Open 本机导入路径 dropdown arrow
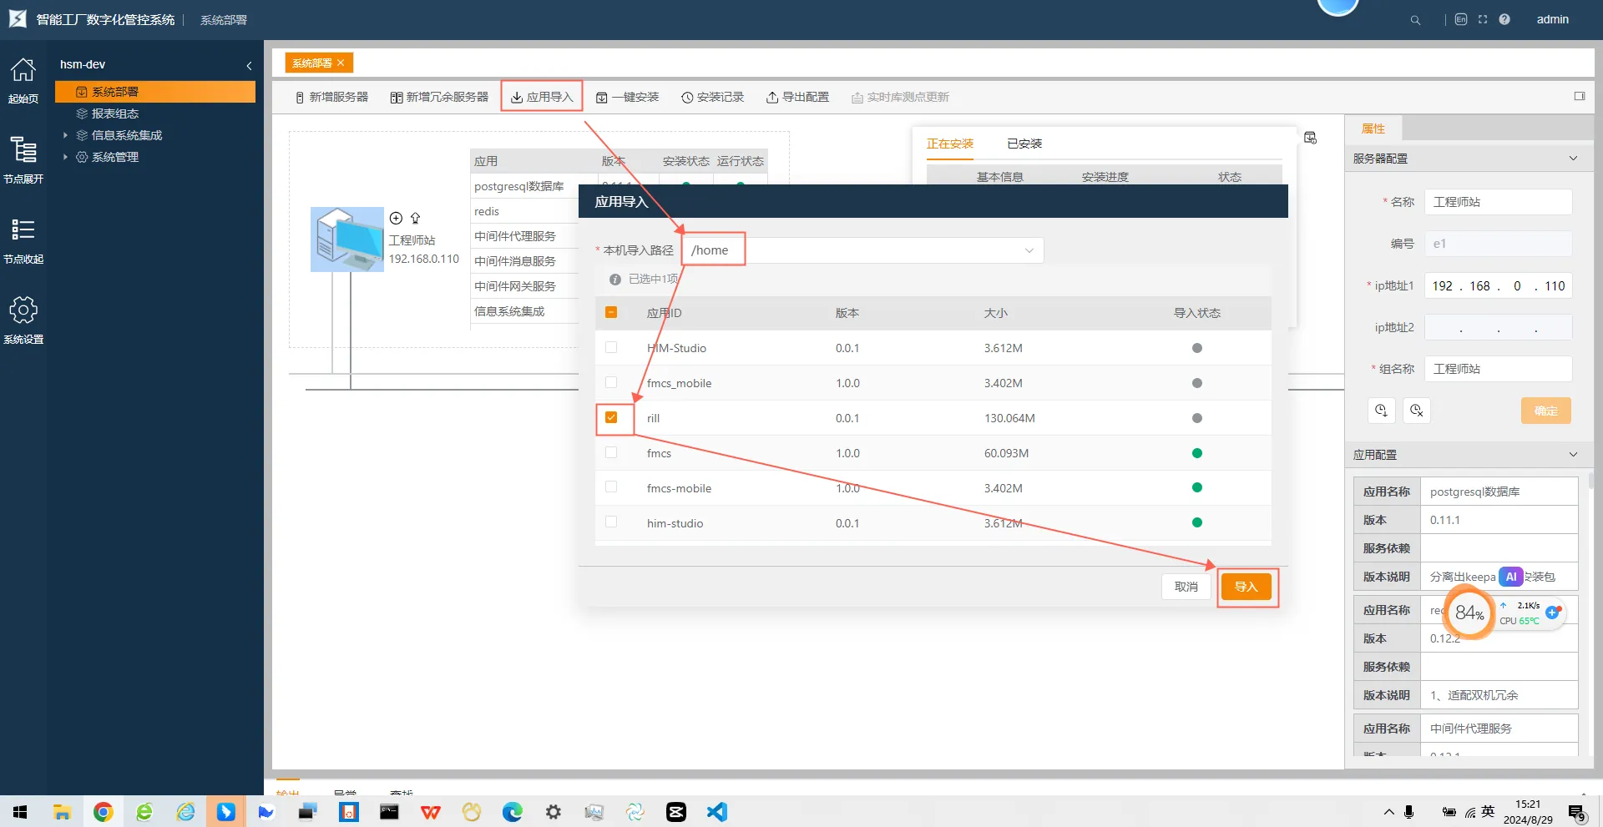The width and height of the screenshot is (1603, 827). coord(1029,250)
